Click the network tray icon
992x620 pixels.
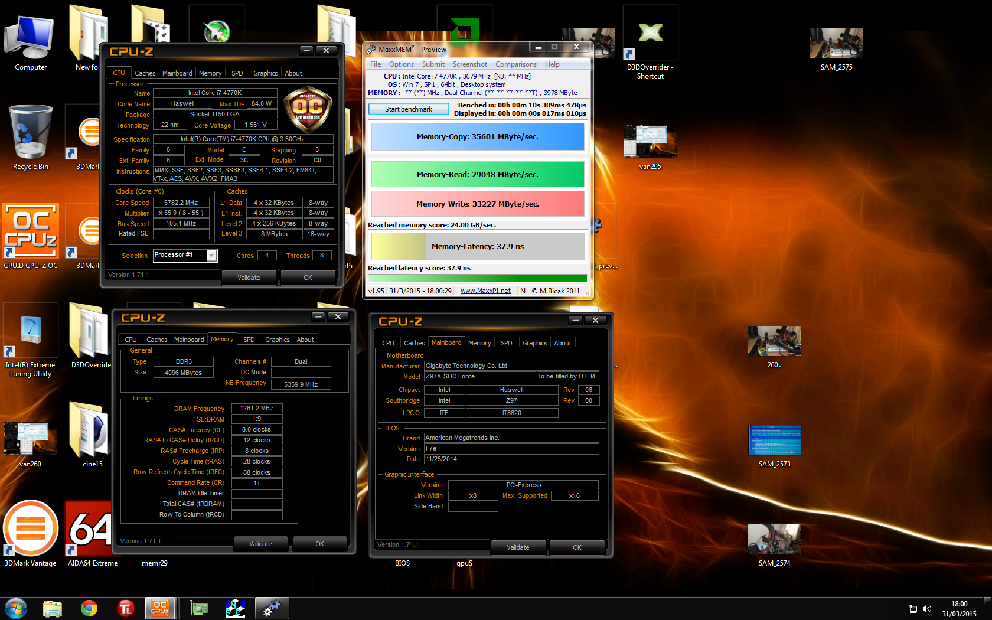[x=913, y=609]
